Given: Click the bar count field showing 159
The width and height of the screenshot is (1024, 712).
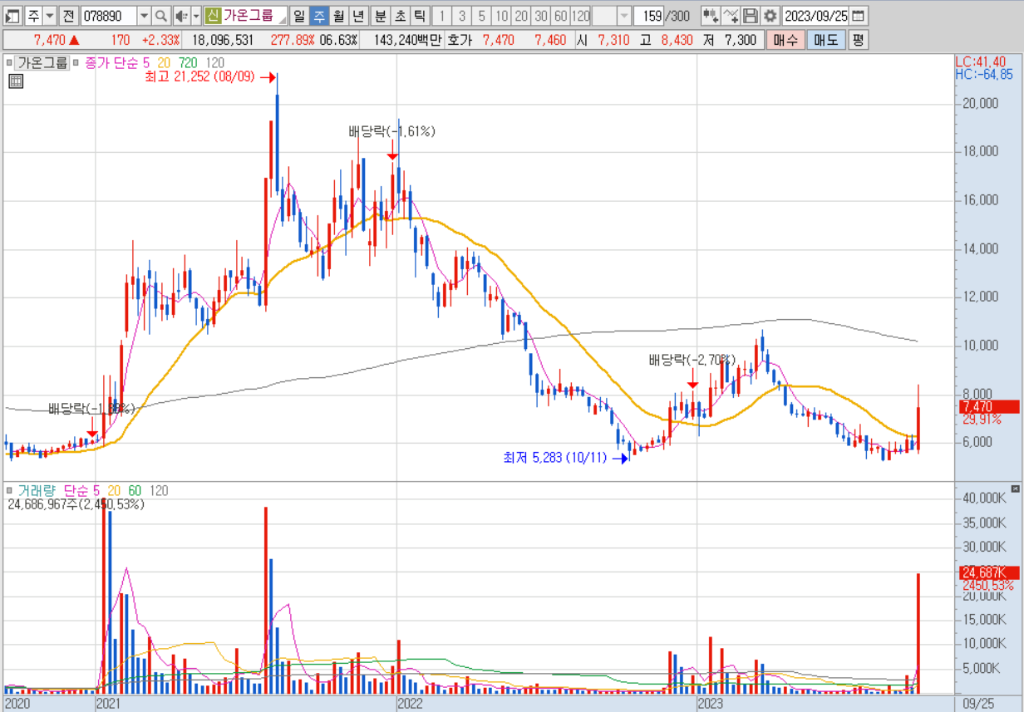Looking at the screenshot, I should tap(648, 16).
